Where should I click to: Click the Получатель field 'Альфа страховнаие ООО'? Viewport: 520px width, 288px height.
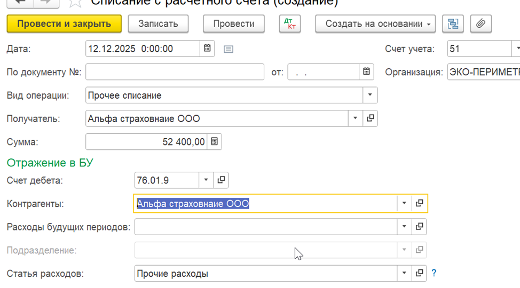tap(217, 118)
